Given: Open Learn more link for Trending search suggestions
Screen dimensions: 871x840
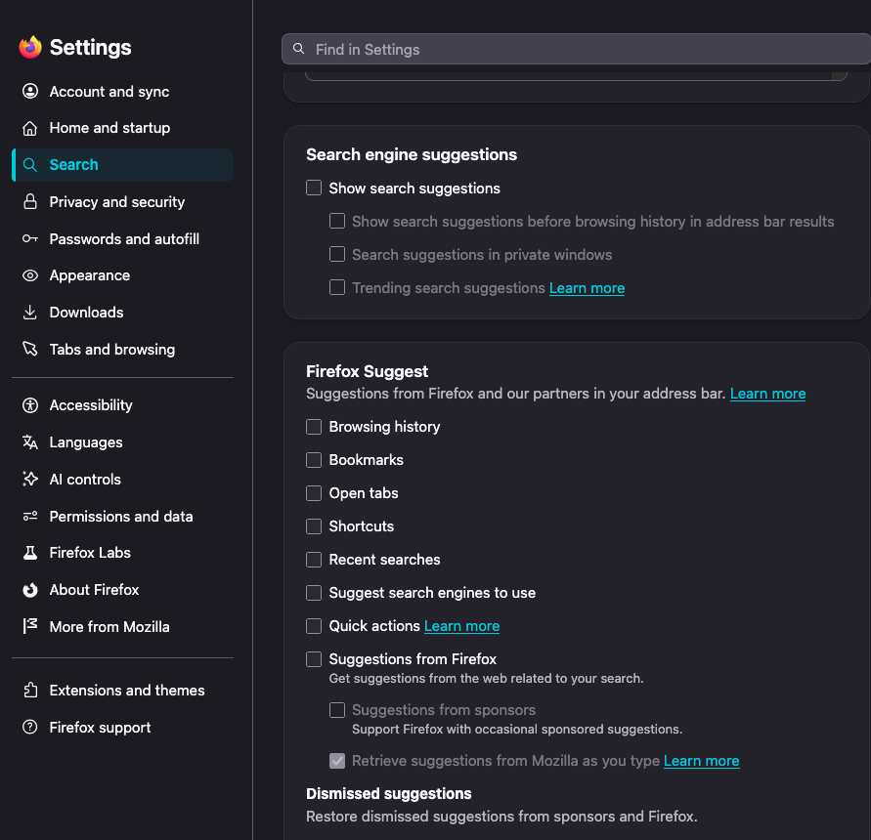Looking at the screenshot, I should (587, 288).
